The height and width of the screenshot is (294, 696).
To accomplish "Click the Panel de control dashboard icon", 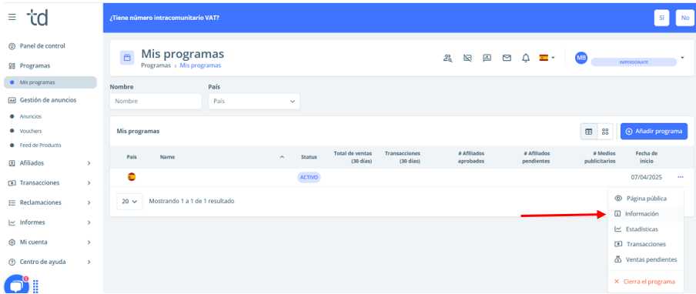I will point(12,45).
